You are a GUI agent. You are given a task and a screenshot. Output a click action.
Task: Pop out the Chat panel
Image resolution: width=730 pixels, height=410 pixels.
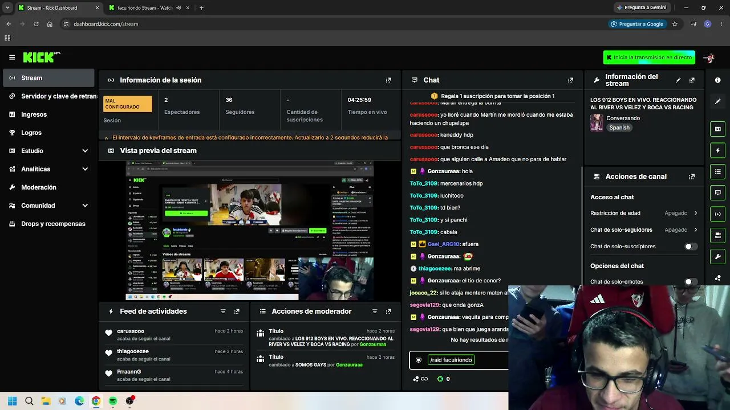tap(570, 80)
